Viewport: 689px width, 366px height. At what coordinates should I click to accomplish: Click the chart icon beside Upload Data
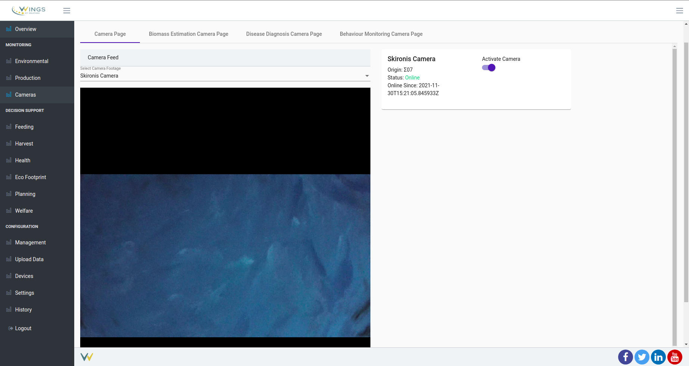click(9, 259)
